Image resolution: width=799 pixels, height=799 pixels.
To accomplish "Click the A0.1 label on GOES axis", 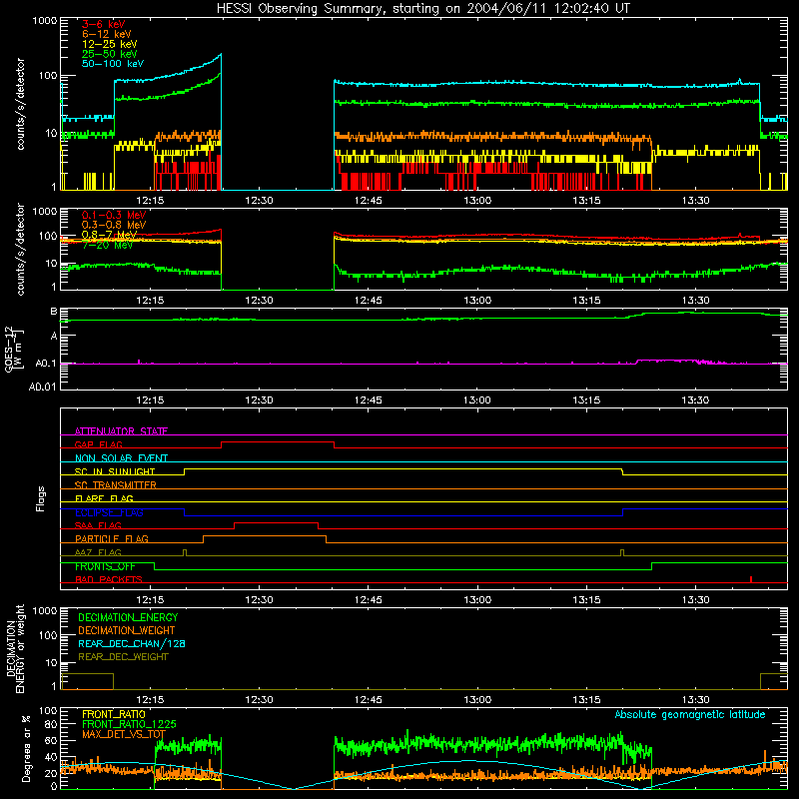I will pyautogui.click(x=46, y=364).
